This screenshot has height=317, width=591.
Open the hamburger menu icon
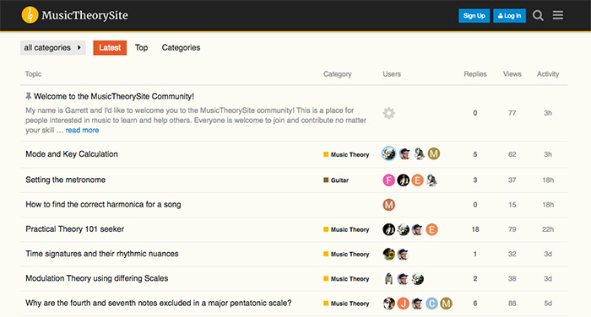point(558,15)
